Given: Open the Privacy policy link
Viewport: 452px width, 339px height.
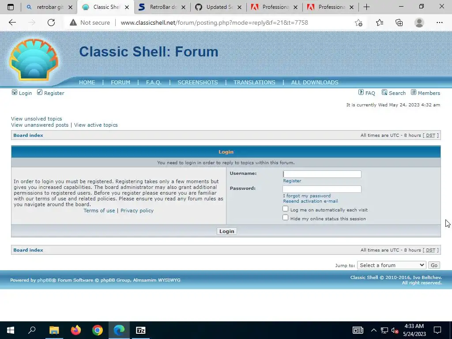Looking at the screenshot, I should 137,211.
